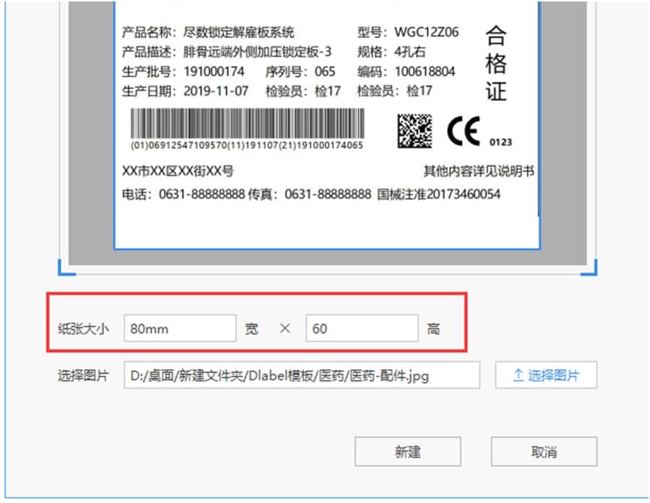This screenshot has height=503, width=650.
Task: Click the CE certification mark
Action: pos(462,127)
